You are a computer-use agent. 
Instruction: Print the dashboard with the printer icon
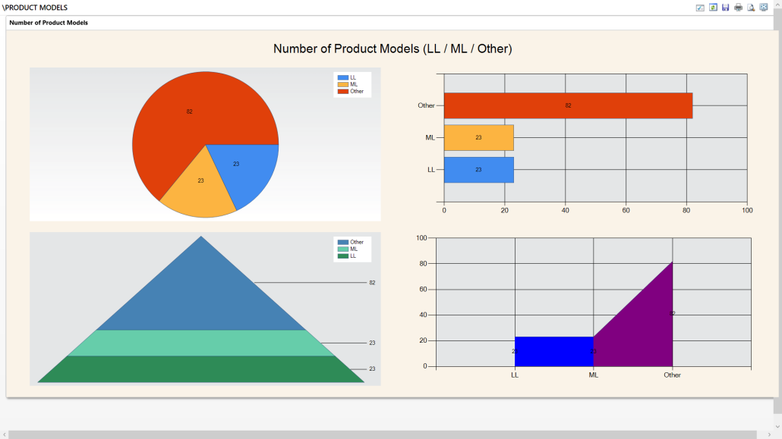coord(738,8)
